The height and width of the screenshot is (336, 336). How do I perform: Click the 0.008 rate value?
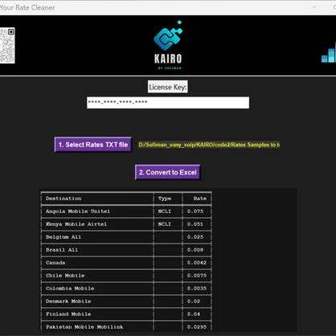[195, 250]
